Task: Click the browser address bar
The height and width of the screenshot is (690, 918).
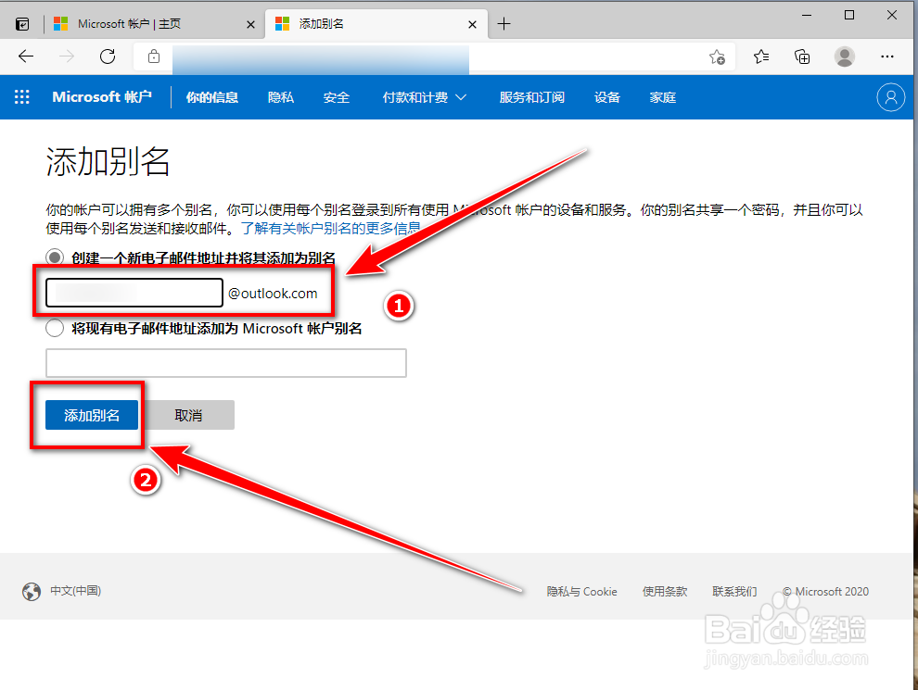Action: click(433, 56)
